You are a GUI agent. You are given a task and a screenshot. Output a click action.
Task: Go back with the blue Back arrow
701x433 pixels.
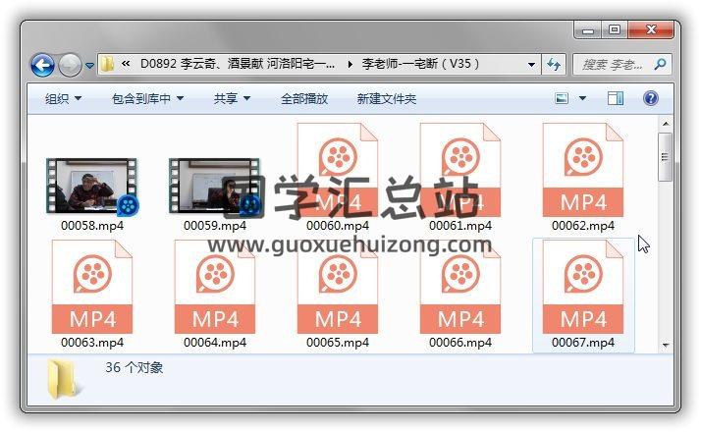click(x=42, y=66)
